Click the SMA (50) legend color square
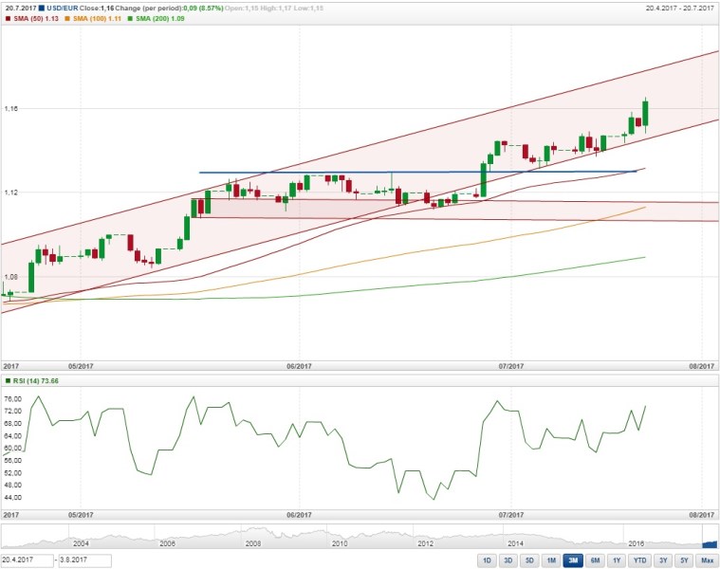Viewport: 720px width, 569px height. point(8,18)
